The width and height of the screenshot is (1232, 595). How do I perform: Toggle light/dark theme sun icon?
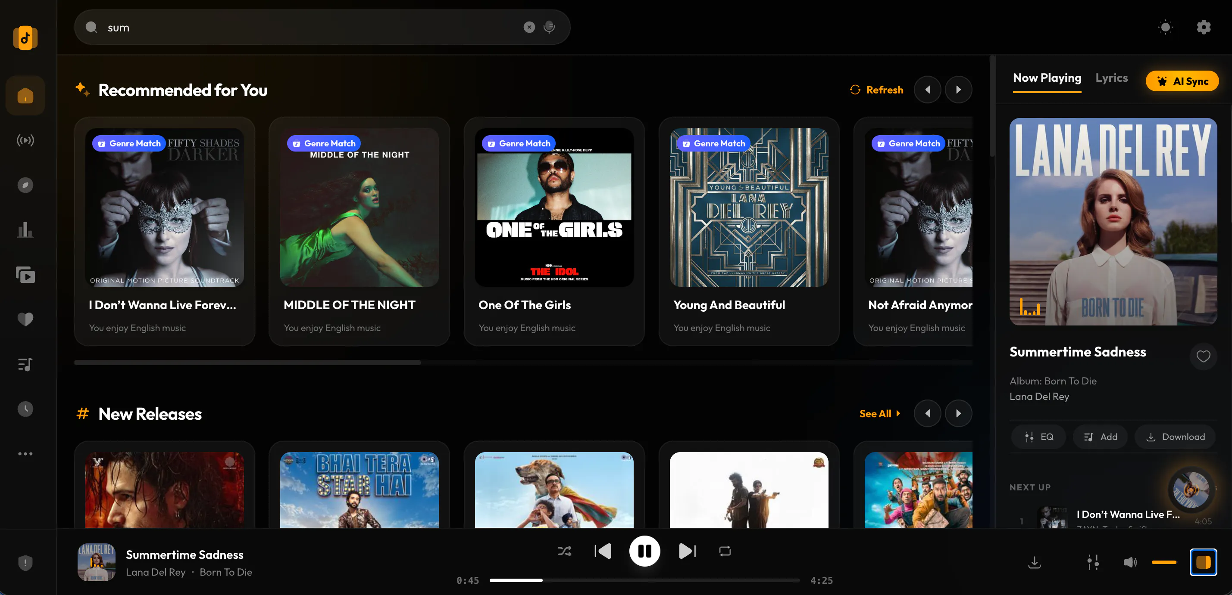point(1165,27)
